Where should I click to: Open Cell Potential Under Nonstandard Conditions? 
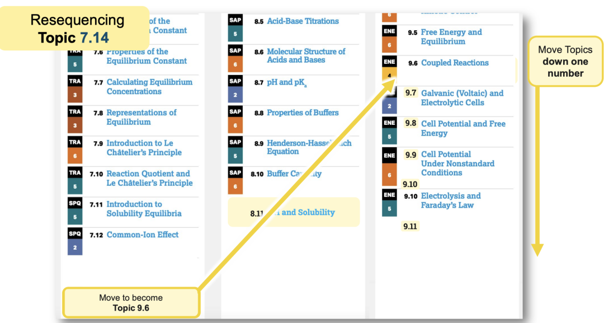point(457,163)
